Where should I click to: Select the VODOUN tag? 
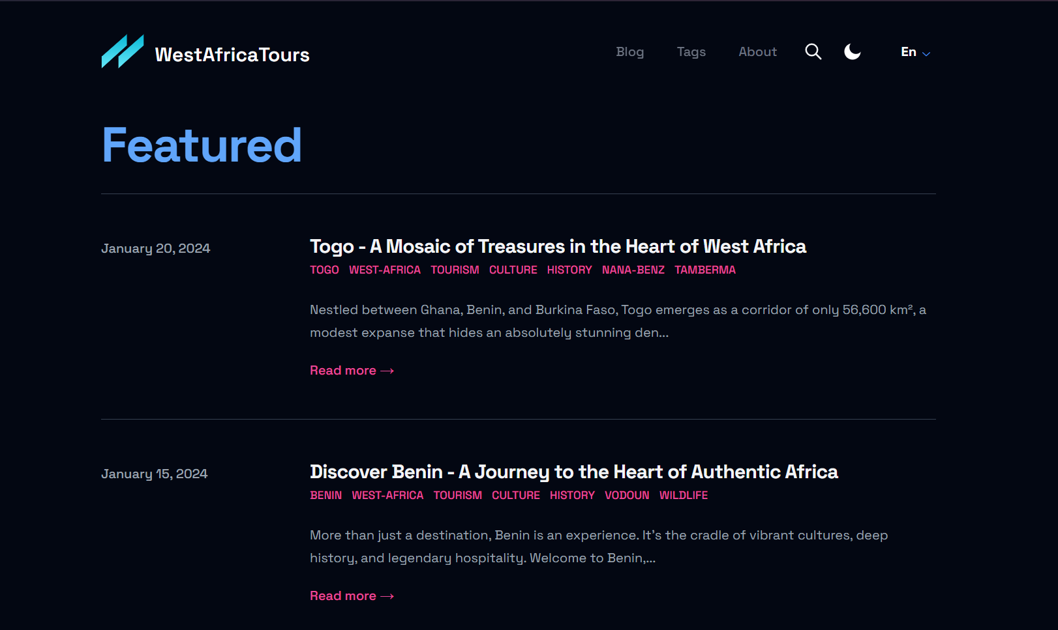coord(626,495)
